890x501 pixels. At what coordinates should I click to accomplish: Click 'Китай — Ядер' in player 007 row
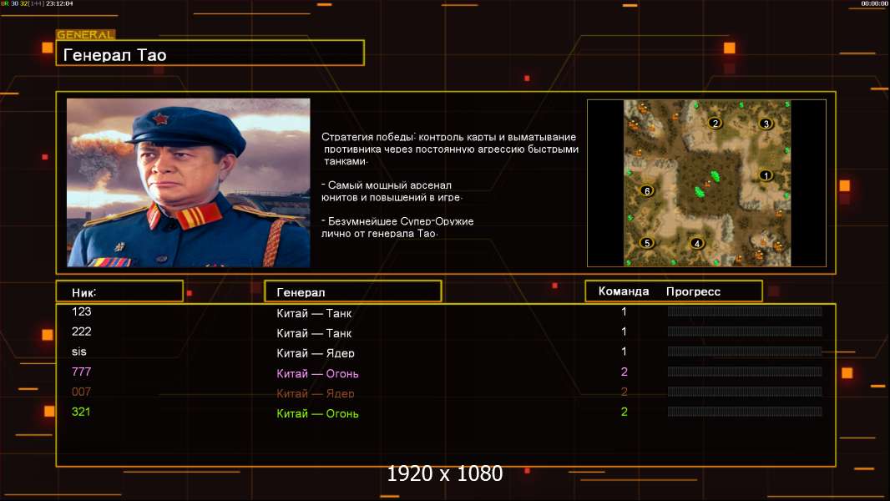pyautogui.click(x=316, y=393)
